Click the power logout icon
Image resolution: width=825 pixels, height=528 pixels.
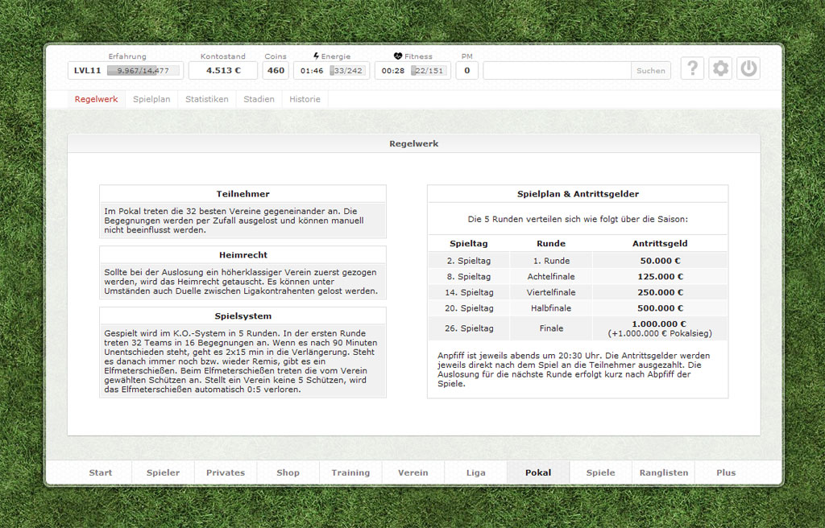point(748,68)
